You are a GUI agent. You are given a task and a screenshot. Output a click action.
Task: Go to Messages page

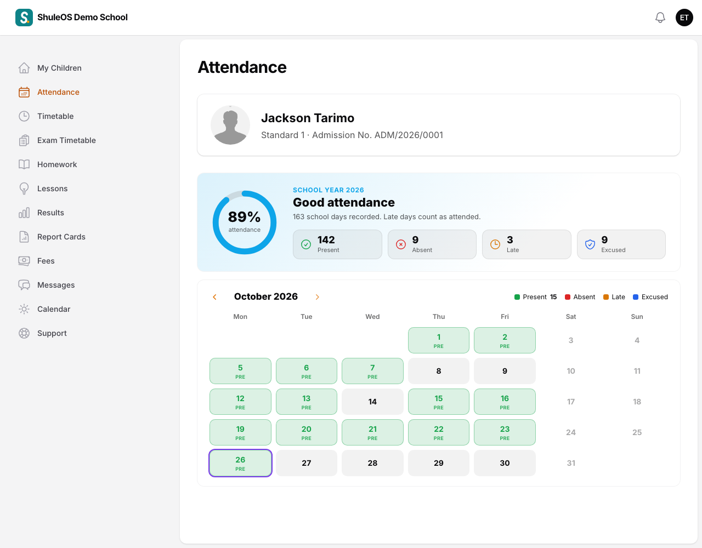(x=56, y=285)
